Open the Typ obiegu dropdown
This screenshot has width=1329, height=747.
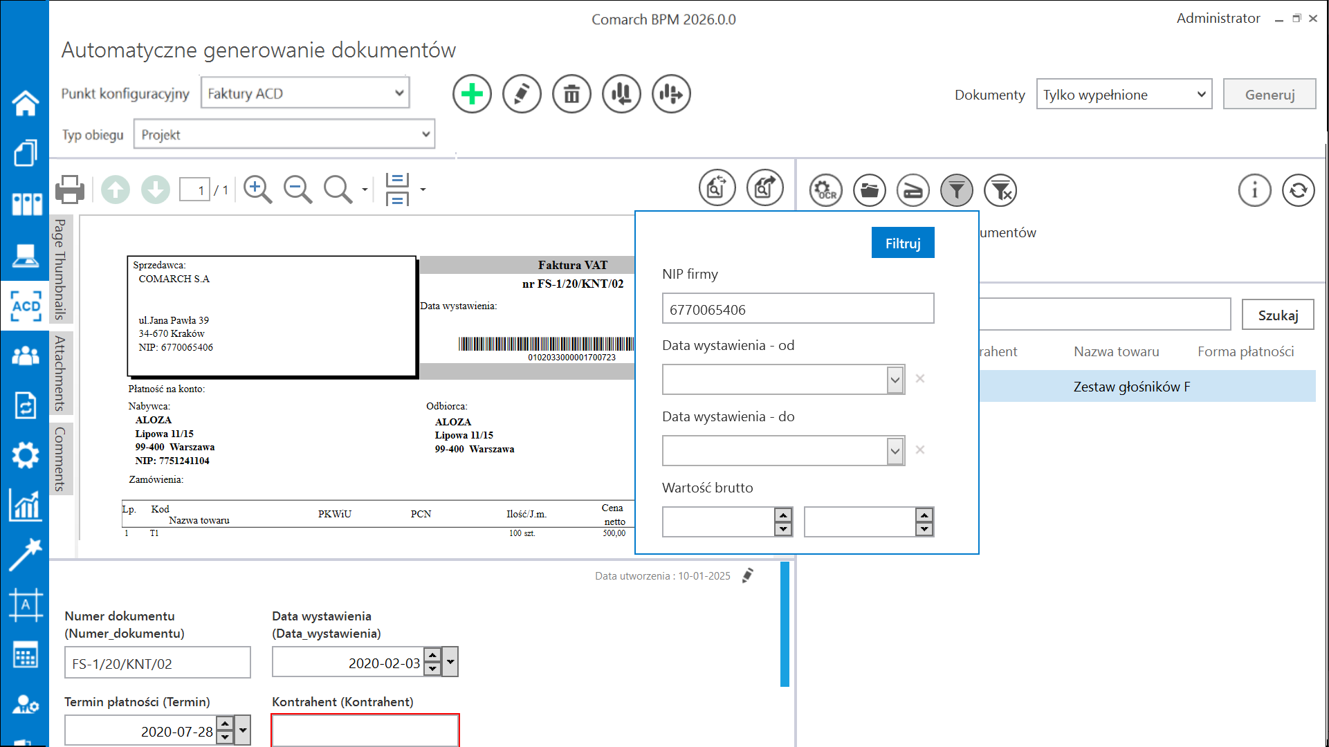[x=425, y=134]
